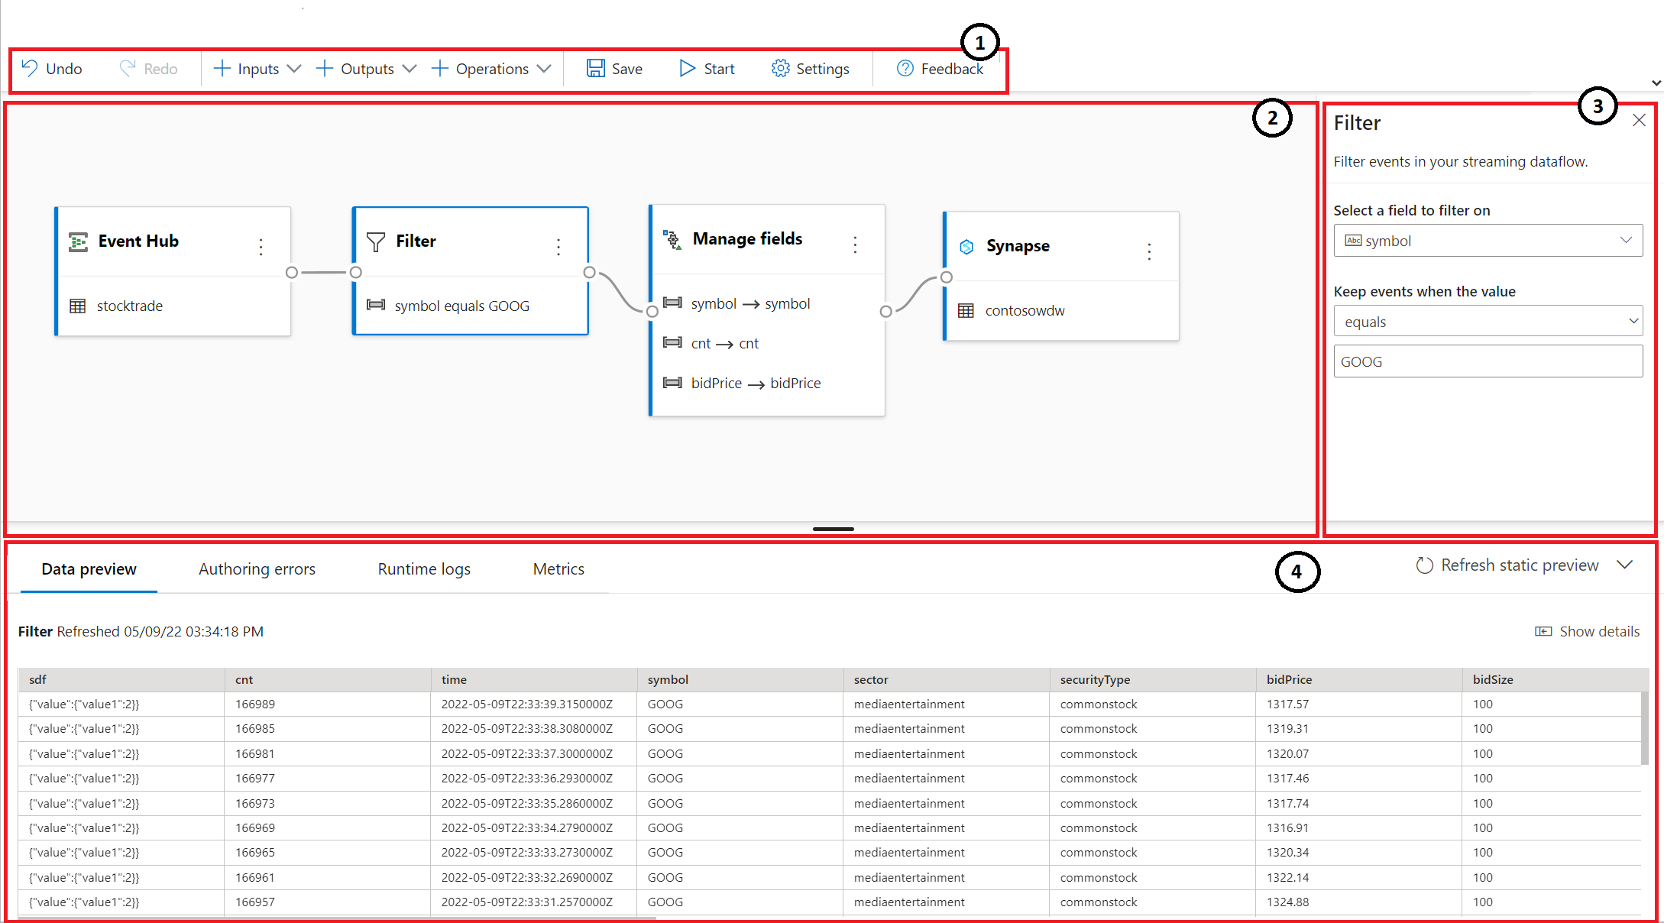
Task: Switch to Runtime logs tab
Action: (424, 569)
